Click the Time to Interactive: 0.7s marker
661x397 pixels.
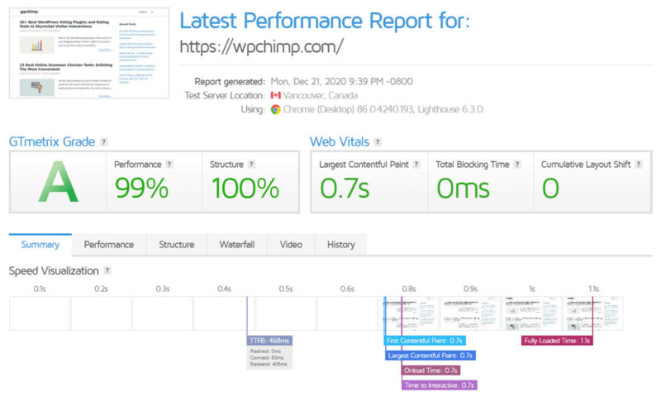pos(440,385)
